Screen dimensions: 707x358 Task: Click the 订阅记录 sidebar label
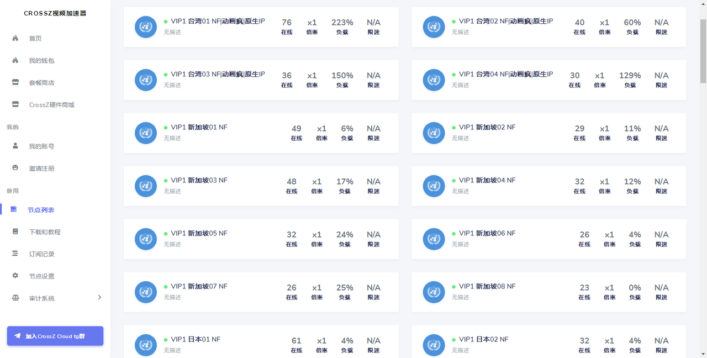click(x=42, y=254)
